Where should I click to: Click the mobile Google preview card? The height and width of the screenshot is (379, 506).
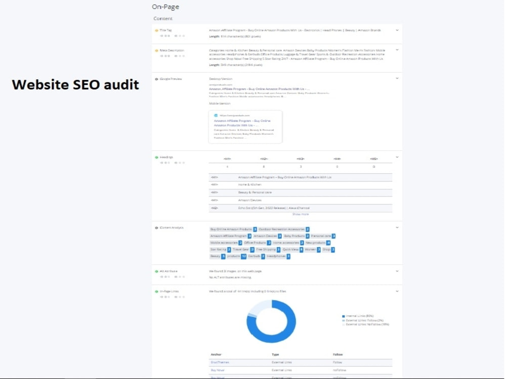click(246, 127)
